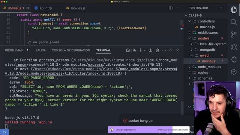The image size is (240, 135).
Task: Click the getAll method name
Action: pyautogui.click(x=49, y=19)
